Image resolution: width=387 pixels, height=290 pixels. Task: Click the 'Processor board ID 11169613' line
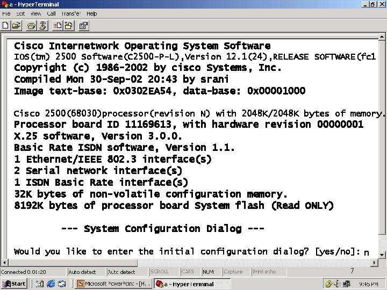189,124
